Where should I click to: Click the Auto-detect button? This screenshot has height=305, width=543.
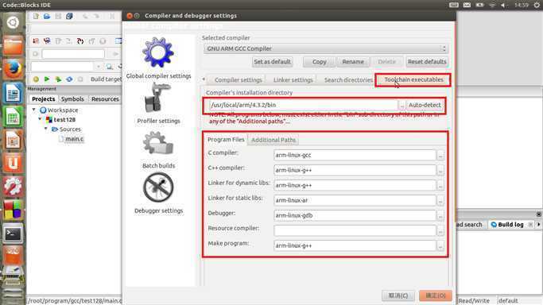tap(425, 105)
